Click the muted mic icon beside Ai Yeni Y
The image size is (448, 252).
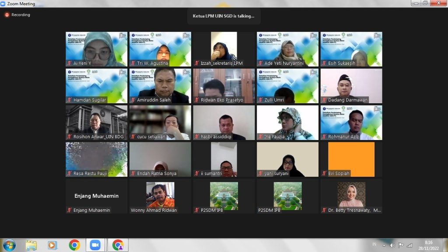pos(69,63)
